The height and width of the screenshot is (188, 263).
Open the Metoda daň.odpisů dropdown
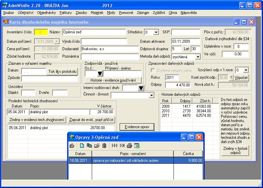tap(198, 57)
